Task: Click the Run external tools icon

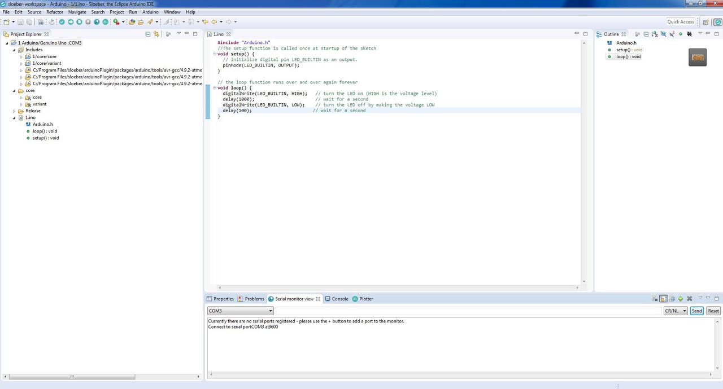Action: point(116,22)
